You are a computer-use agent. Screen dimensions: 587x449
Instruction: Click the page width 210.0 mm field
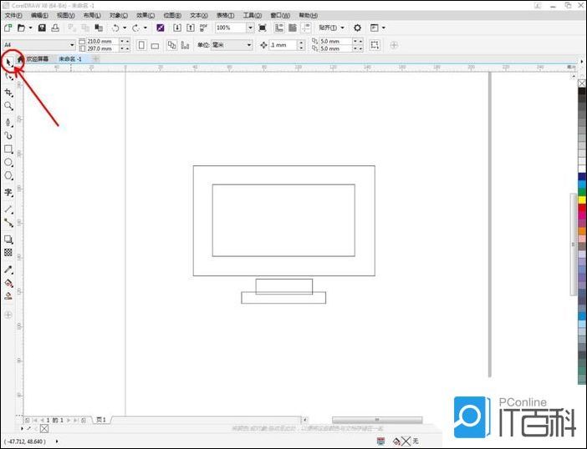(x=100, y=41)
